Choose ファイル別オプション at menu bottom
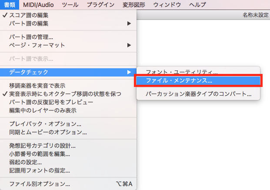The width and height of the screenshot is (270, 190). click(x=40, y=184)
